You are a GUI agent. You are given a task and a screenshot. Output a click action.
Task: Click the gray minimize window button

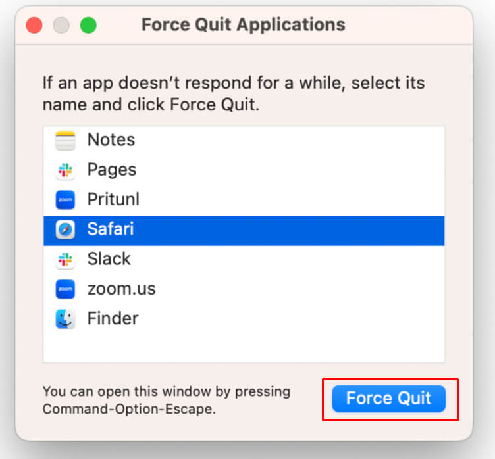coord(61,26)
